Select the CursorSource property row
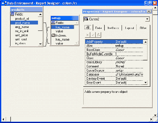Screen dimensions: 158x123 pos(114,70)
